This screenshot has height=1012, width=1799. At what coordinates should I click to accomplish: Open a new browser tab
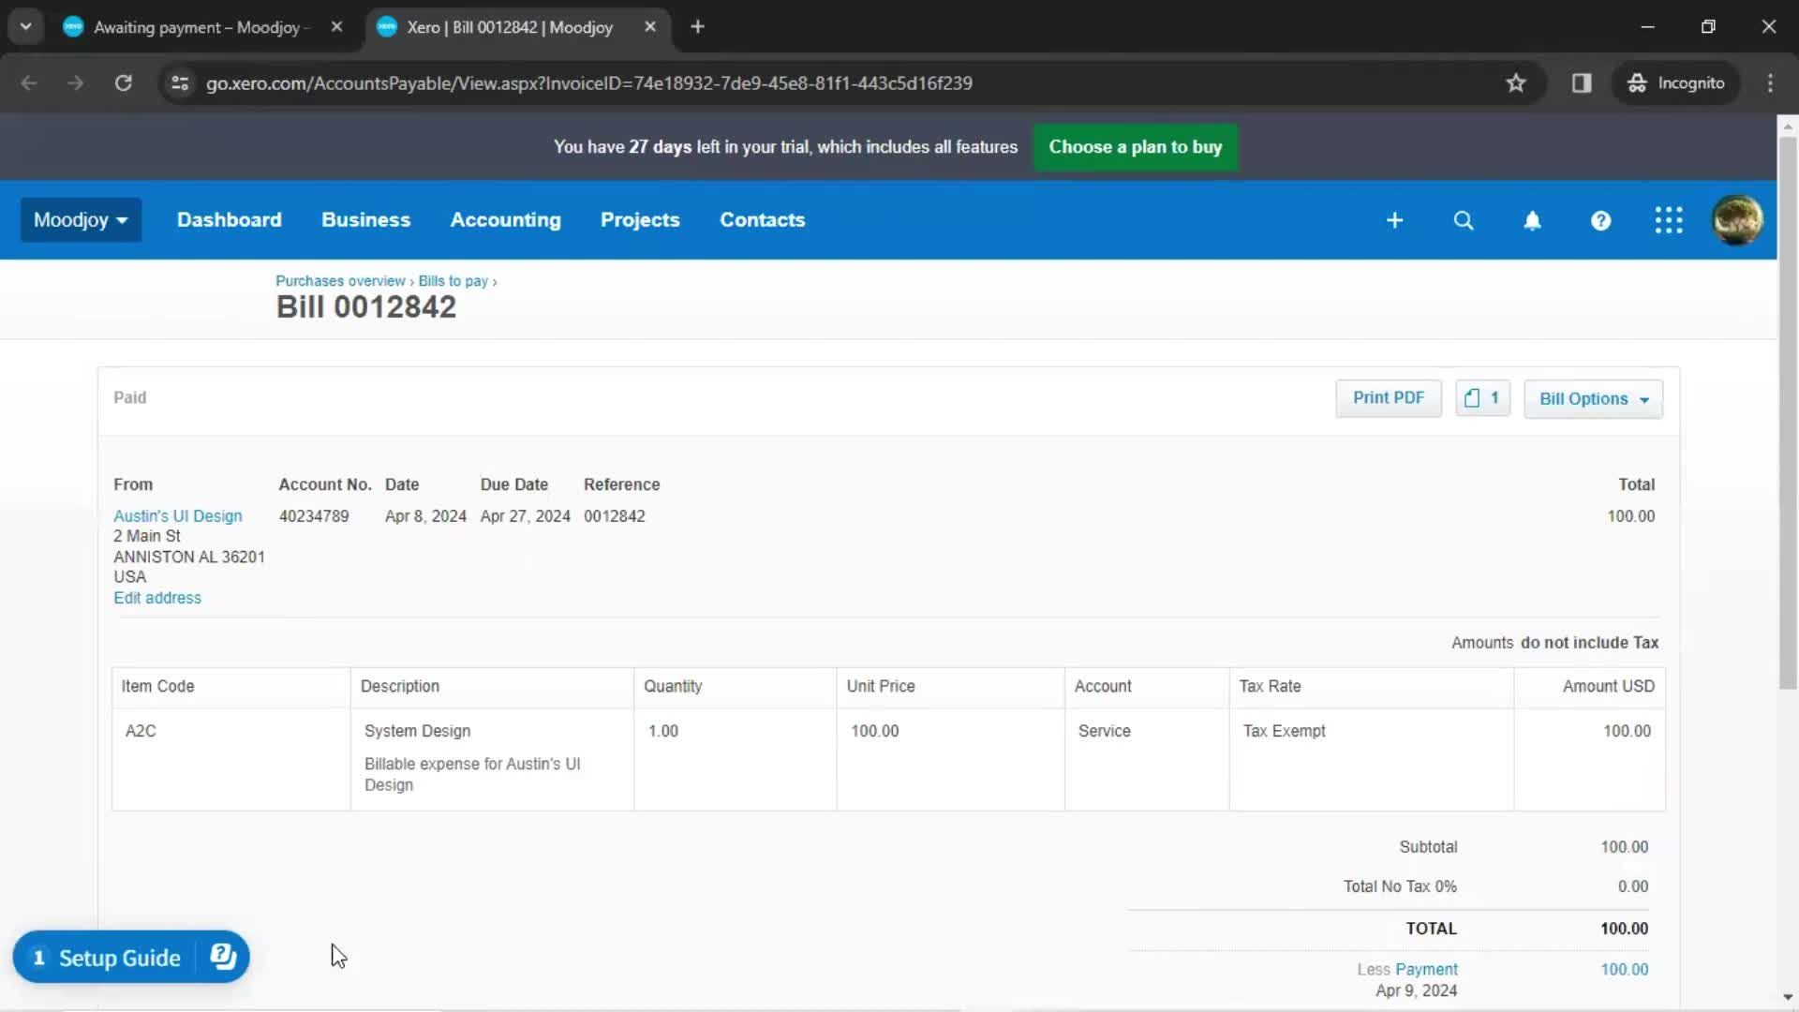(x=697, y=27)
